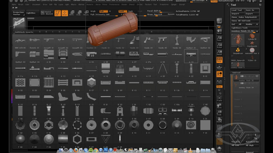273x153 pixels.
Task: Toggle L.Sym local symmetry
Action: pos(219,82)
